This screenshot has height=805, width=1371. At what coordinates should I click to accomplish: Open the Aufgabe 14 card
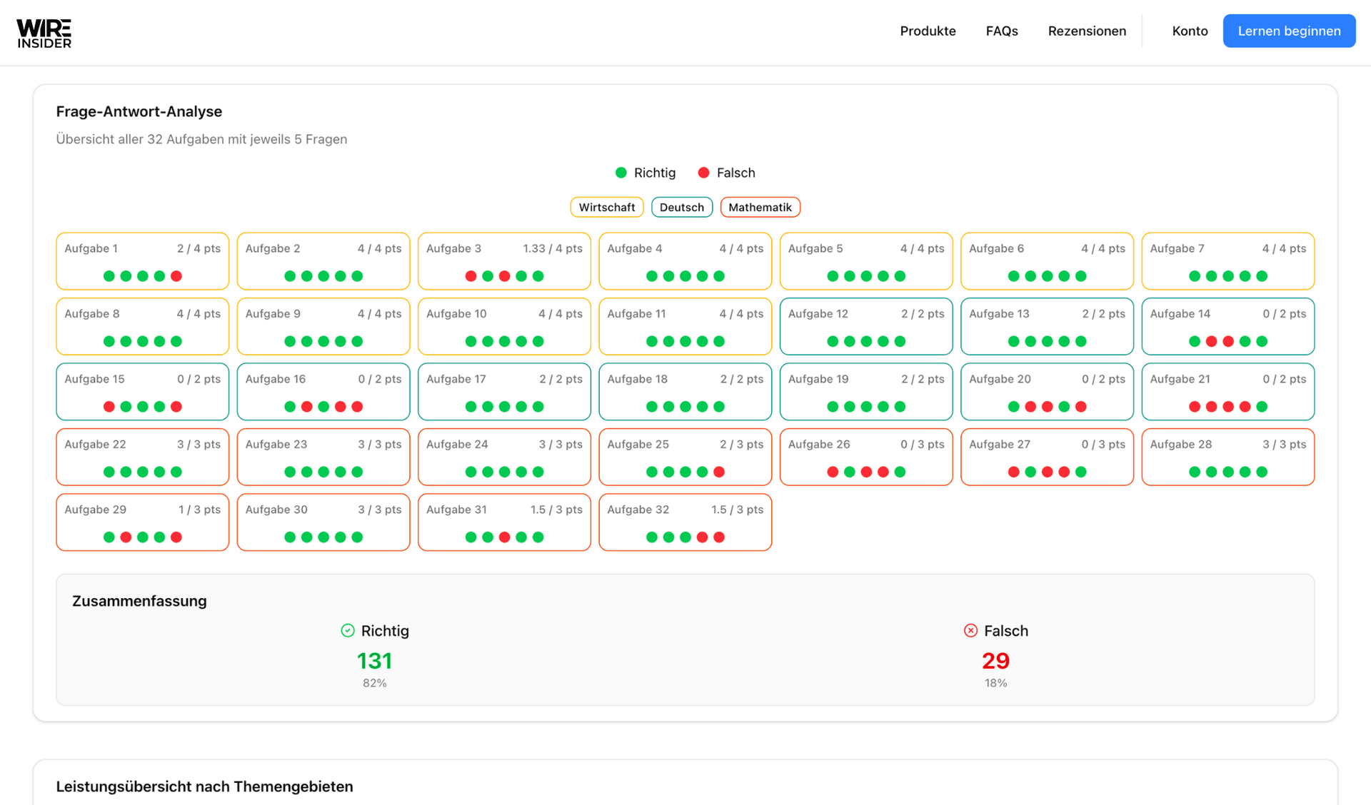[1228, 326]
